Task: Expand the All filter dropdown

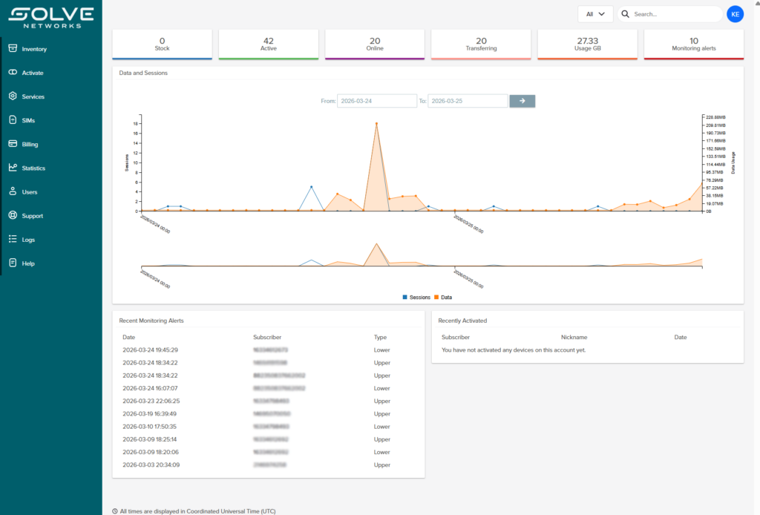Action: [595, 14]
